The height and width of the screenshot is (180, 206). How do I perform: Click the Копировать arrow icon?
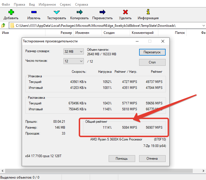(80, 12)
